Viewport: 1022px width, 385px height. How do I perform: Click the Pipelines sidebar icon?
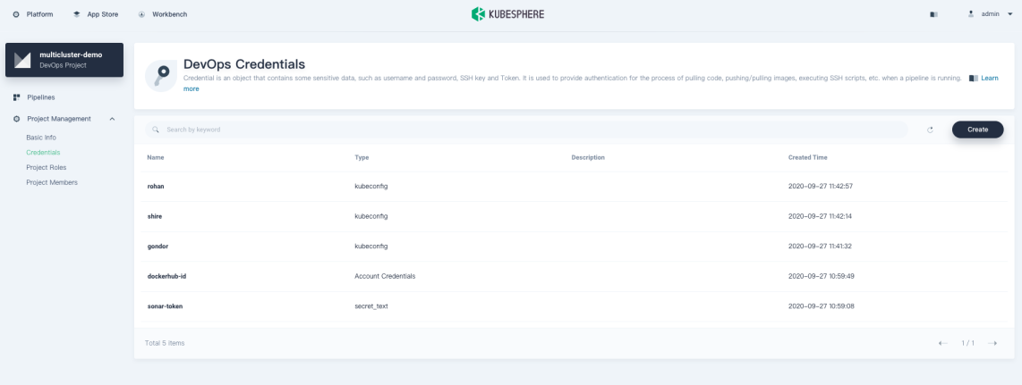click(16, 97)
